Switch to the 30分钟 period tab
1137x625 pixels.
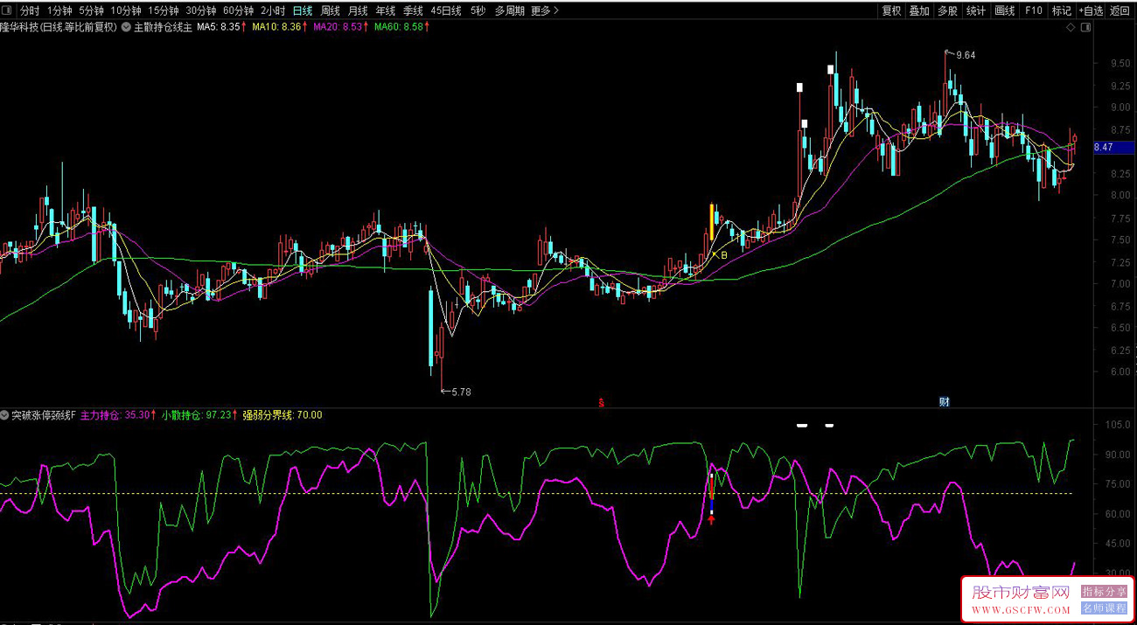coord(199,11)
